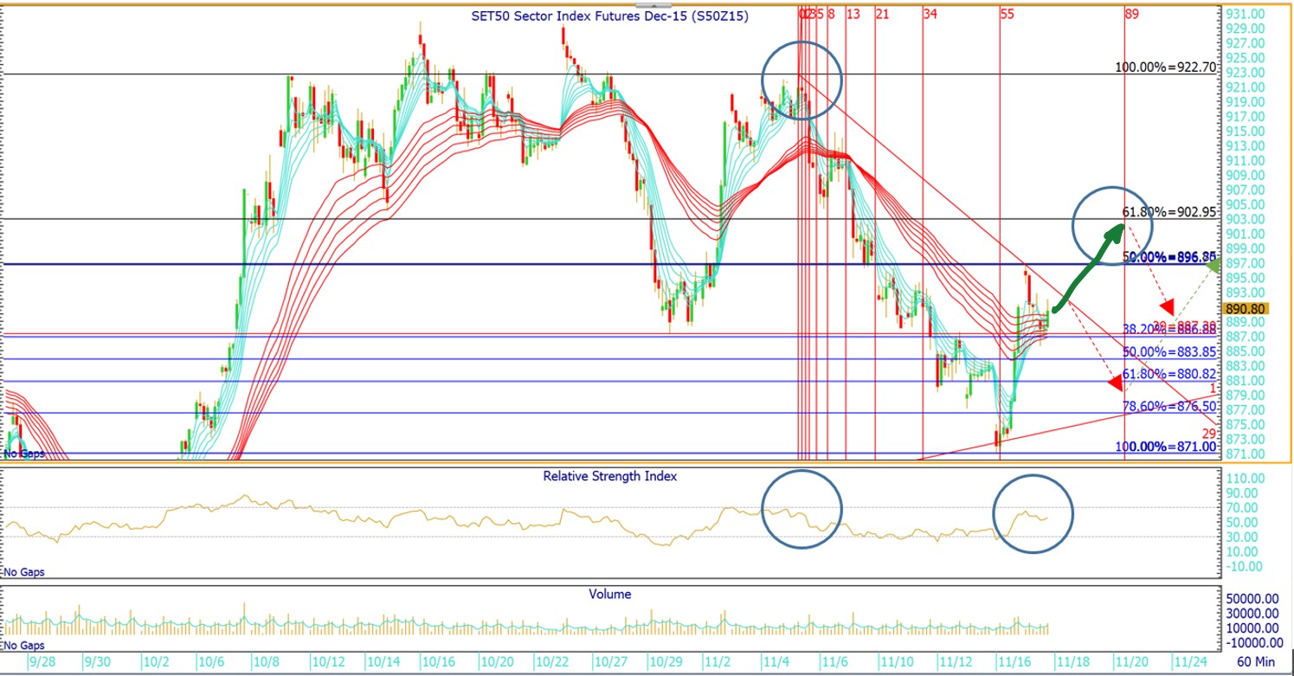Select the Fibonacci time zone marker 89

click(x=1131, y=15)
